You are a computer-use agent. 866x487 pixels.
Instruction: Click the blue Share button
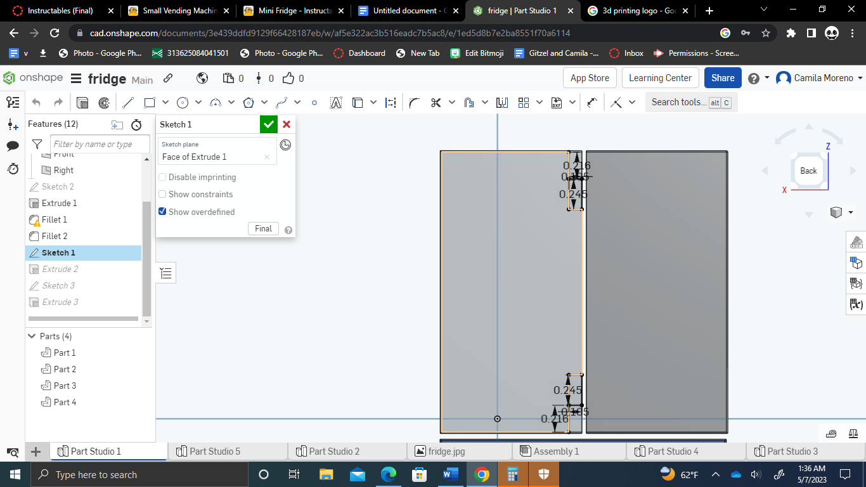(x=722, y=77)
